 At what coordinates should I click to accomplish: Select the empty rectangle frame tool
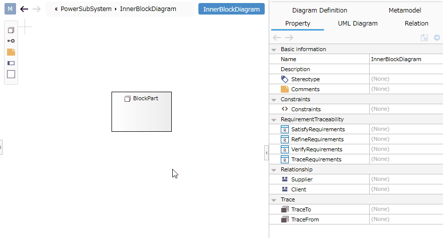click(11, 74)
